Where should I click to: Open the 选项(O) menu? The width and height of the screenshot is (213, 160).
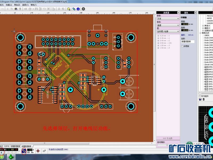26,5
